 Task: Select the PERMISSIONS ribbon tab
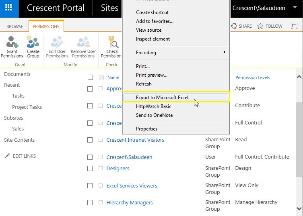[x=46, y=26]
